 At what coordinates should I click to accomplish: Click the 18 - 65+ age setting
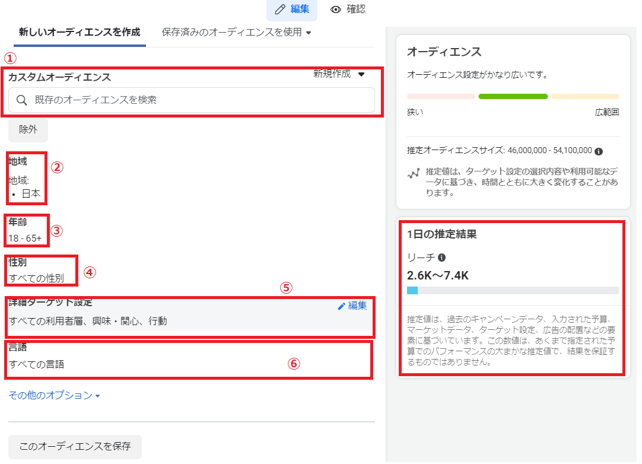coord(25,239)
